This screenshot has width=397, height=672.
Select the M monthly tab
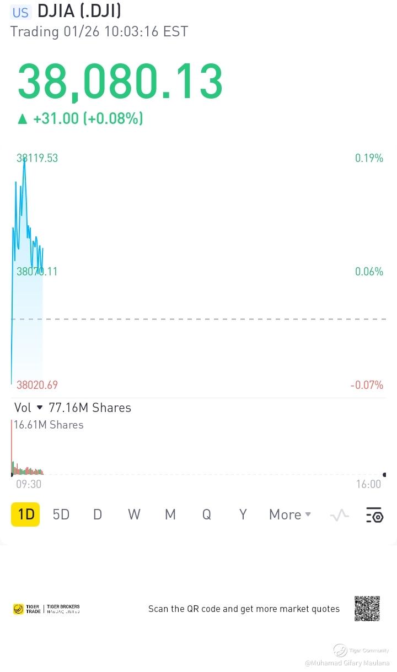pos(170,514)
